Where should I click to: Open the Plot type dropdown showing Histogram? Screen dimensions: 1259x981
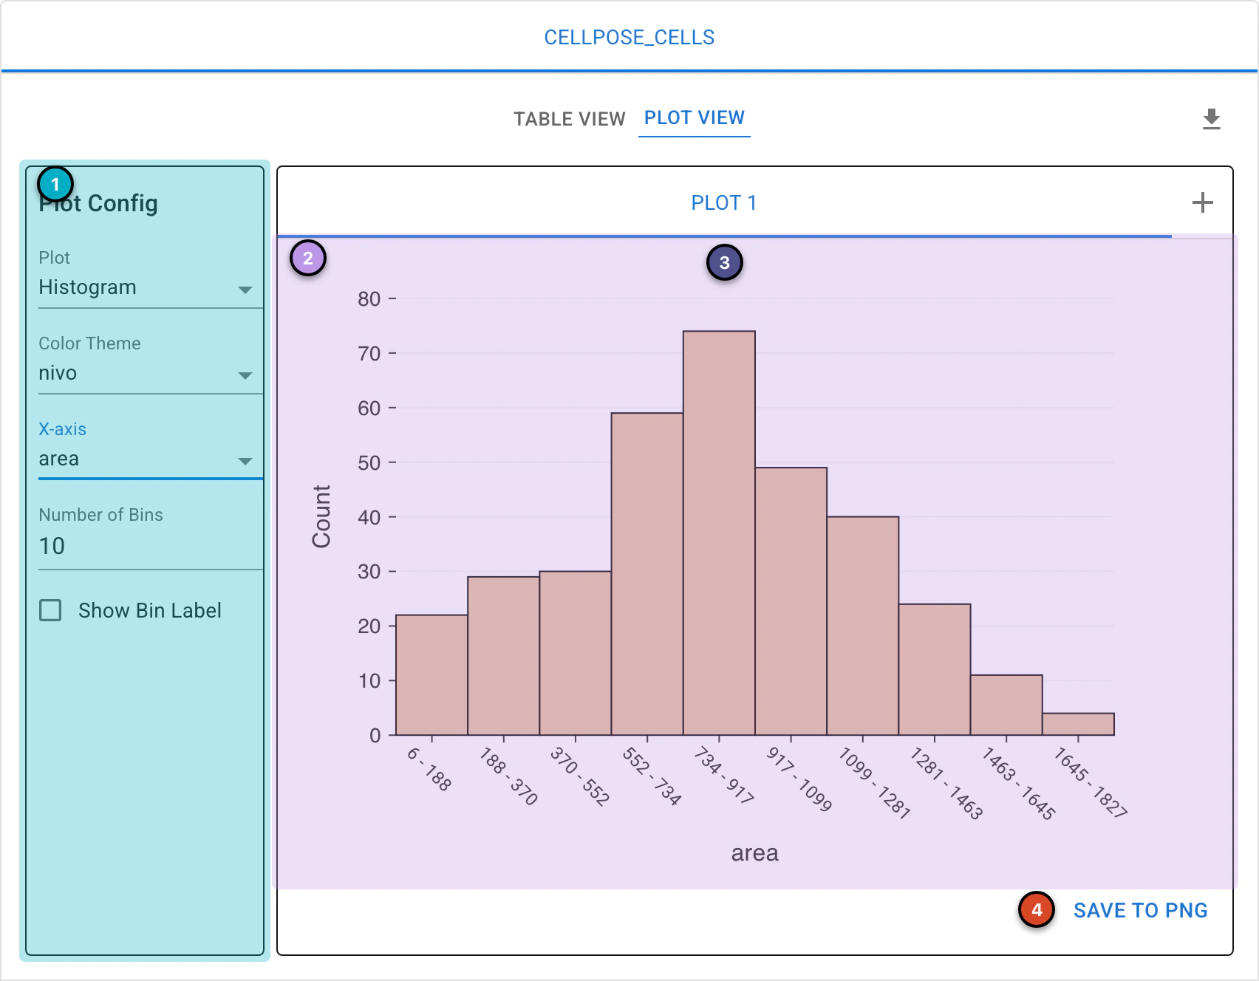coord(151,287)
